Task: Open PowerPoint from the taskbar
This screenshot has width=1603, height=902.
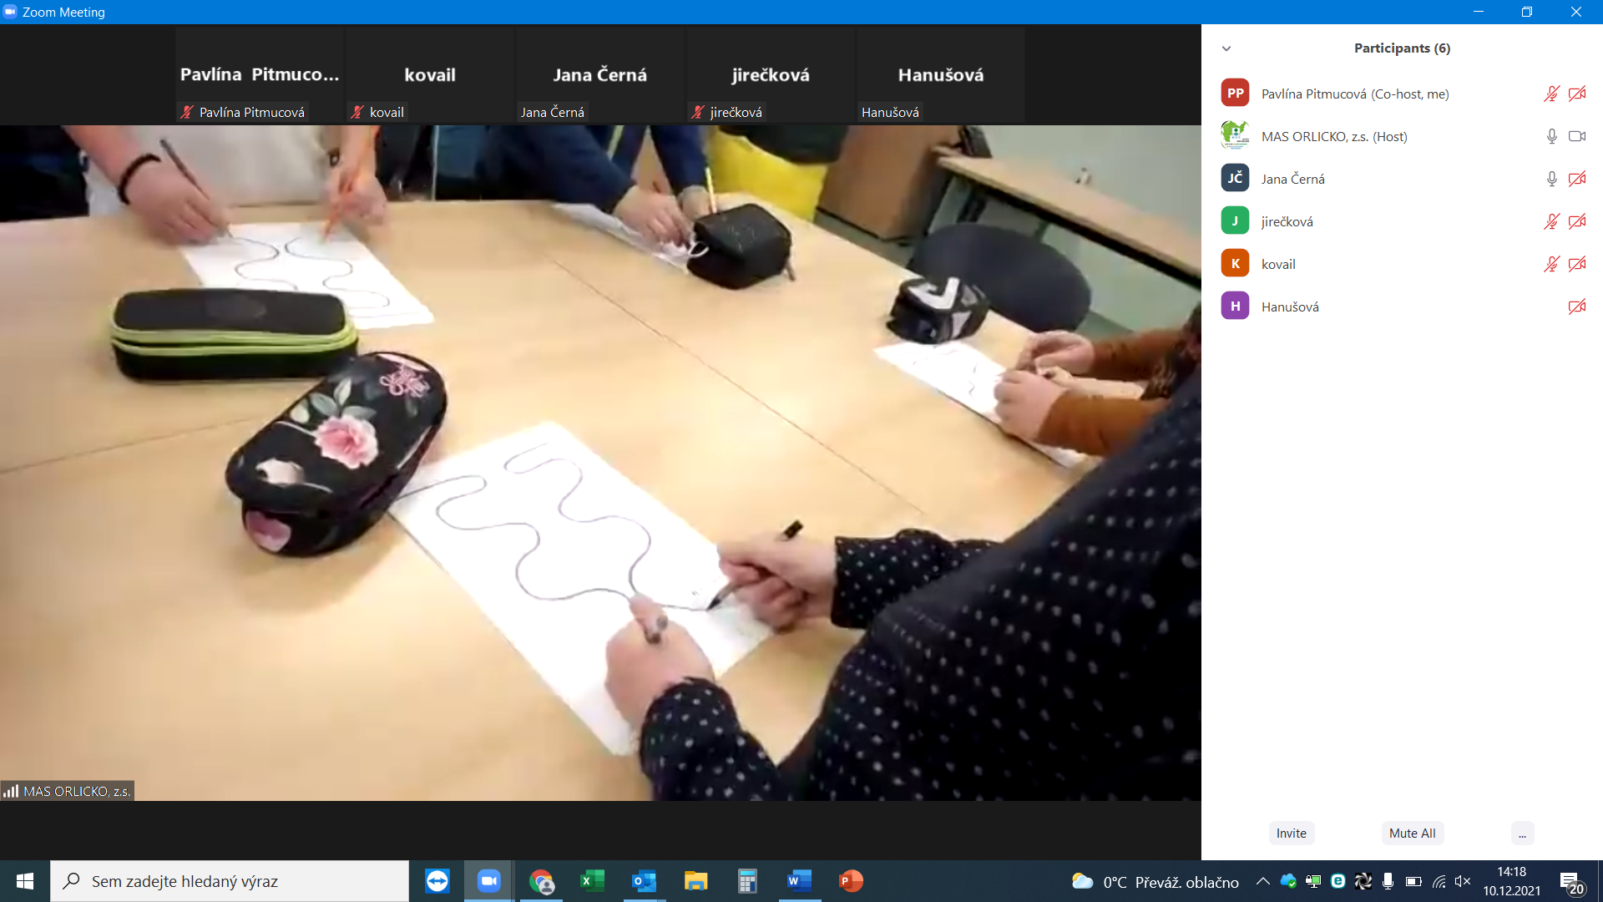Action: coord(851,881)
